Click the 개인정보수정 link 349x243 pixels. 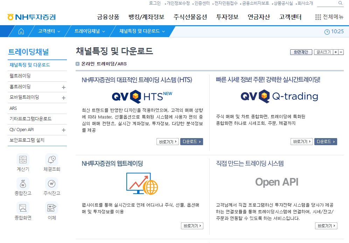pyautogui.click(x=178, y=3)
